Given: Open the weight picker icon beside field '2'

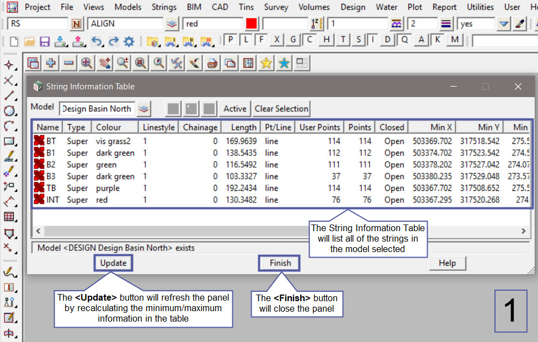Looking at the screenshot, I should 446,24.
